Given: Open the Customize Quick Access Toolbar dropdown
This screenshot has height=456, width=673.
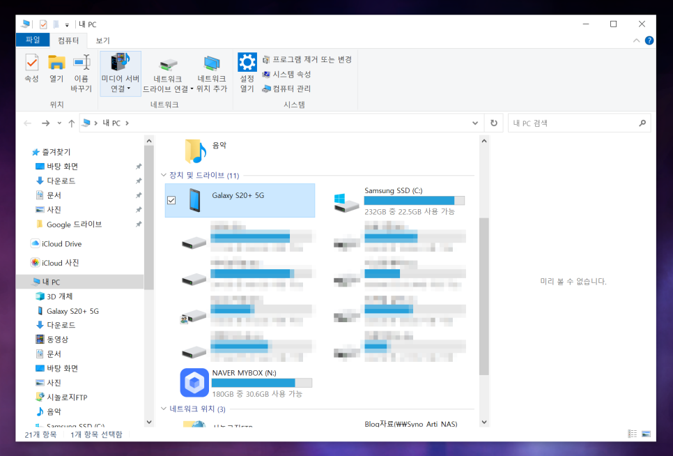Looking at the screenshot, I should (x=67, y=25).
